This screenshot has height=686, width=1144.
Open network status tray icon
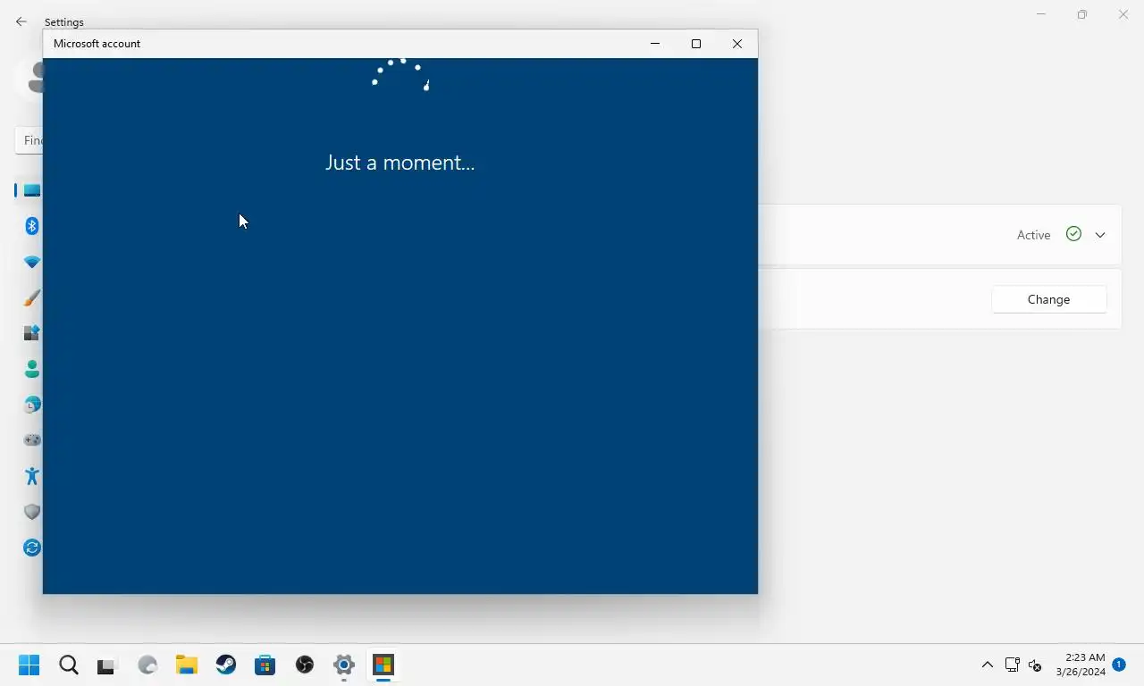tap(1012, 665)
